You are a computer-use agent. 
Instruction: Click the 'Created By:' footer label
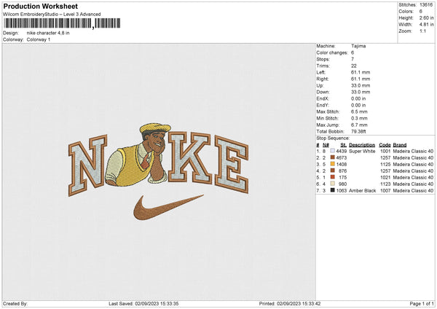15,303
